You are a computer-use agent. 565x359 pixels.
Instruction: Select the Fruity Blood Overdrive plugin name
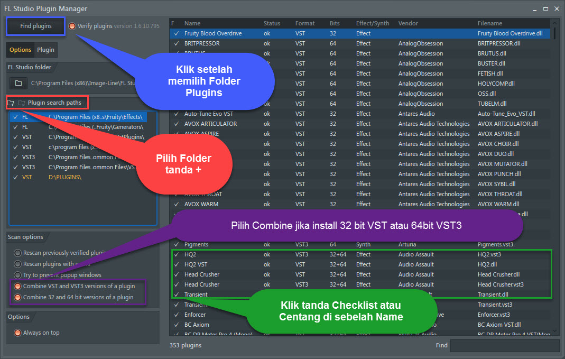pyautogui.click(x=213, y=33)
